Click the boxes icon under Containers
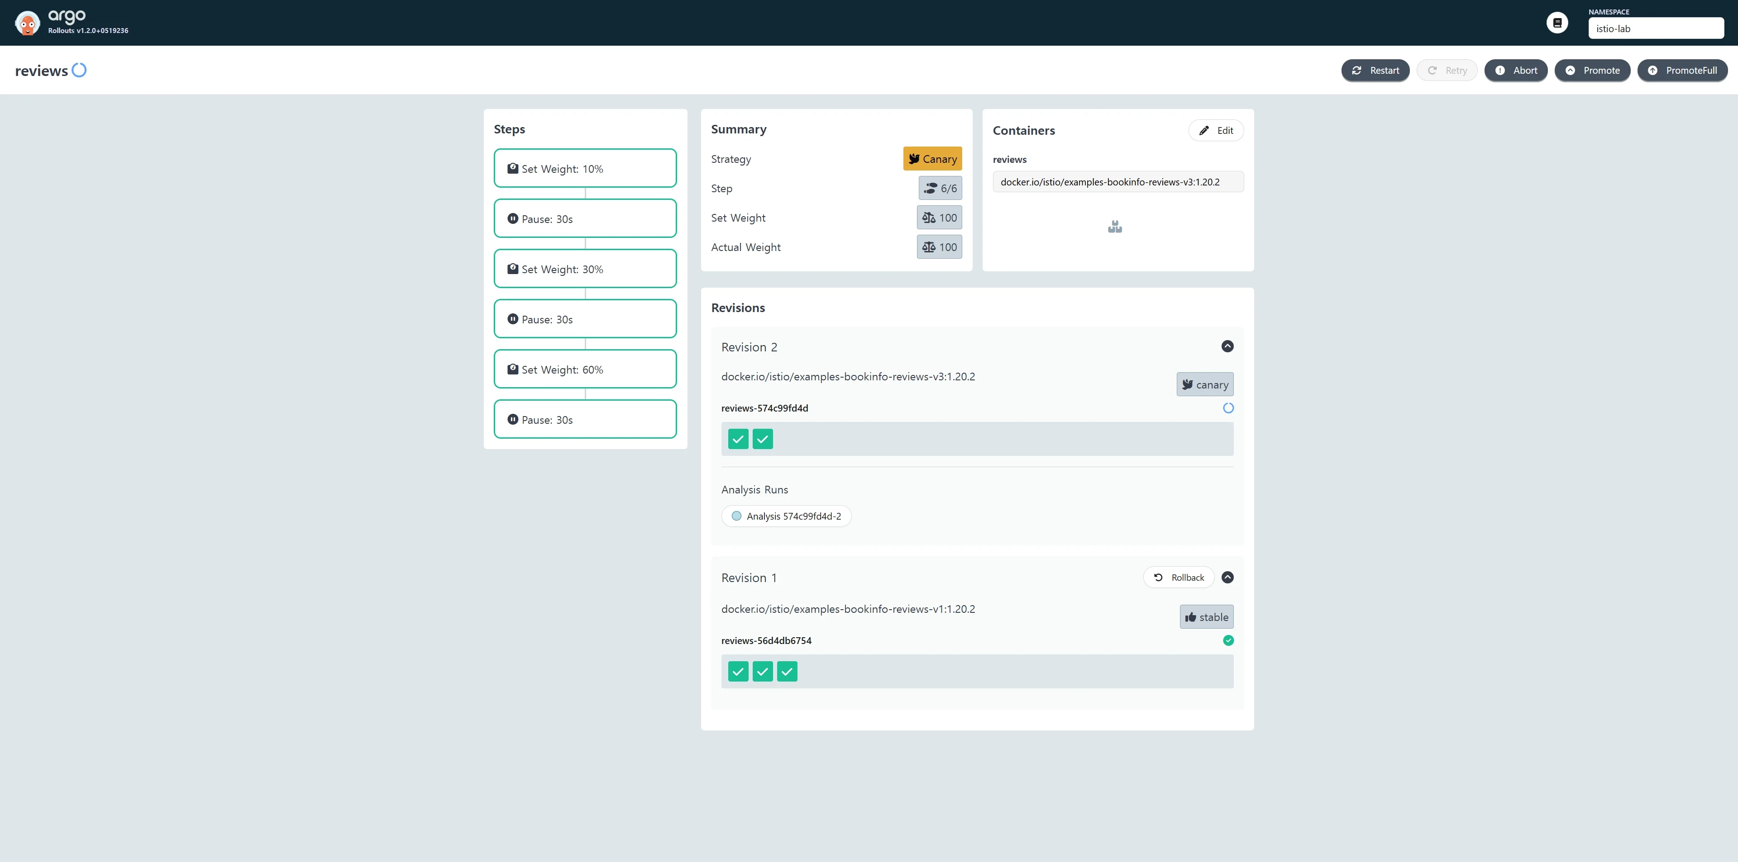This screenshot has width=1738, height=862. click(x=1115, y=227)
